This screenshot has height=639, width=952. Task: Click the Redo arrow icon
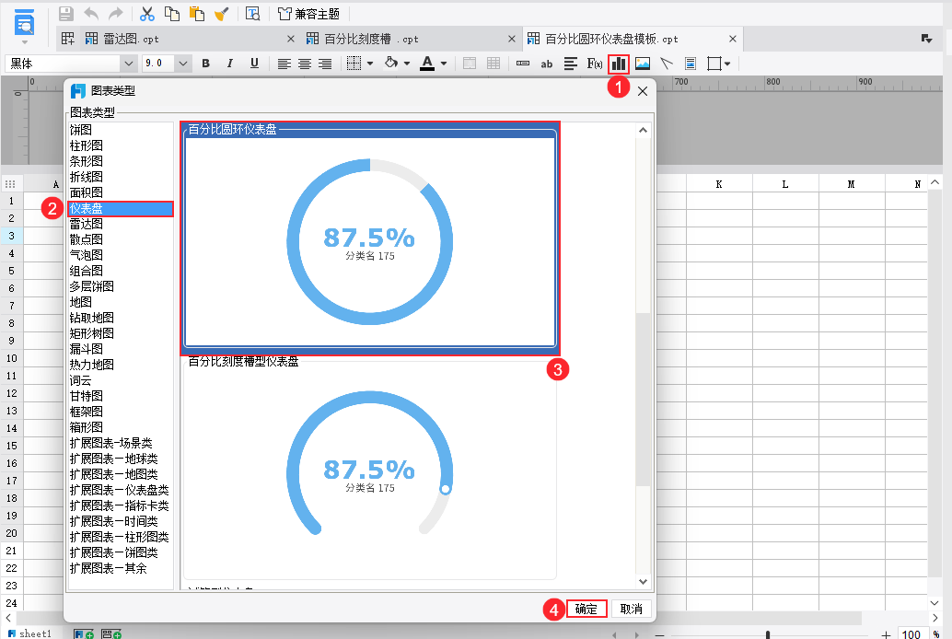tap(115, 14)
